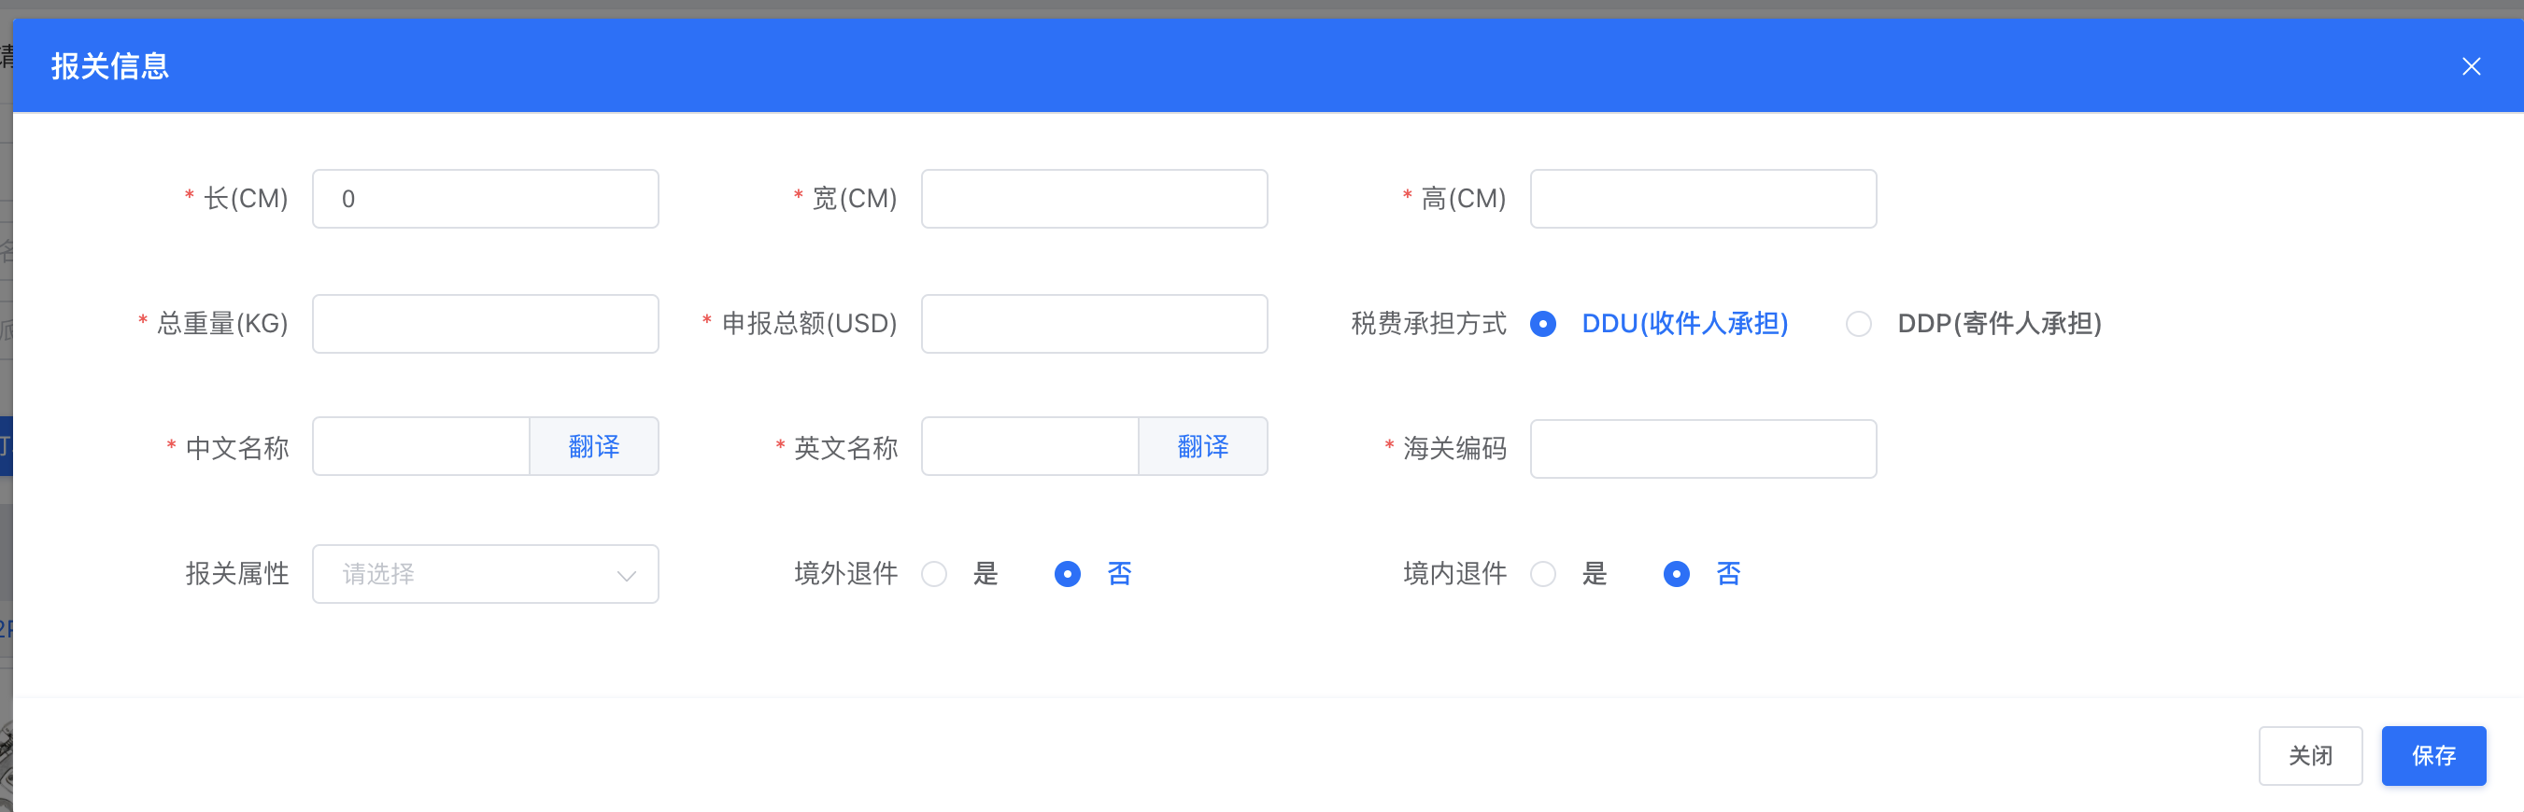Screen dimensions: 2524x812
Task: Focus the 海关编码 input field
Action: (1702, 449)
